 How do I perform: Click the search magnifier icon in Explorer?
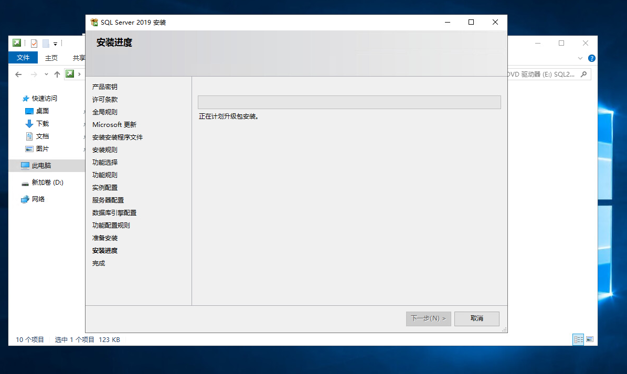point(584,74)
